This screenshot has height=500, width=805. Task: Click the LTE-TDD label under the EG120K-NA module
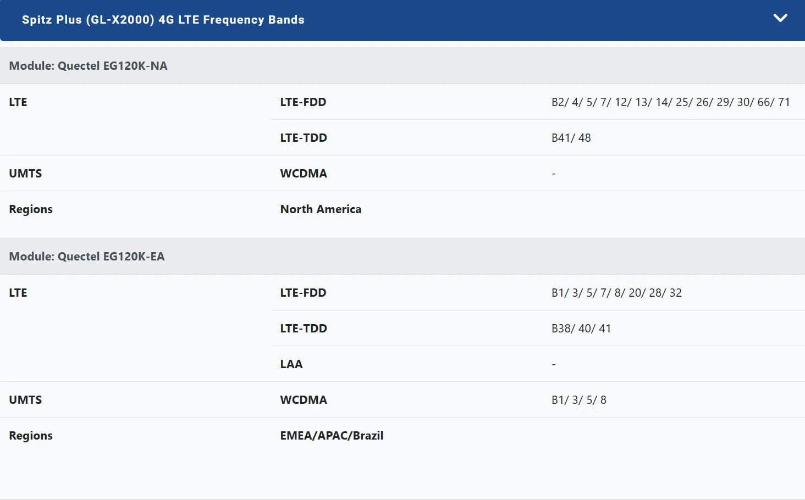pyautogui.click(x=304, y=138)
